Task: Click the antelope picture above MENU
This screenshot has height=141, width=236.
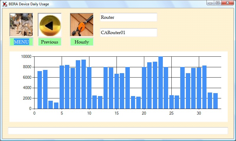Action: 21,25
